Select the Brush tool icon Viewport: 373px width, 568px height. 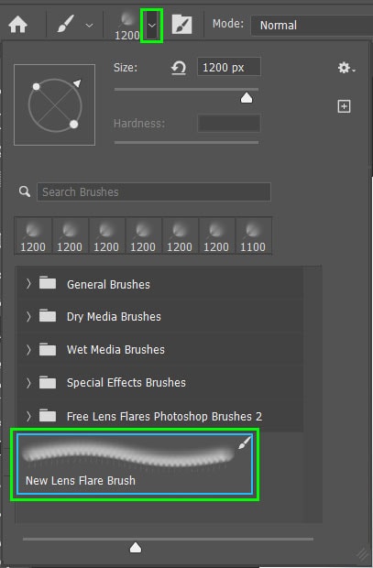coord(66,24)
